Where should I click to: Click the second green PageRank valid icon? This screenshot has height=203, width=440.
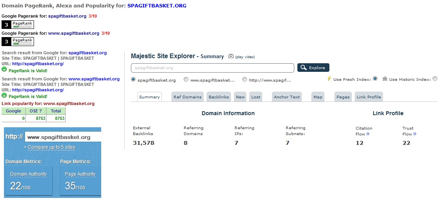pos(4,95)
